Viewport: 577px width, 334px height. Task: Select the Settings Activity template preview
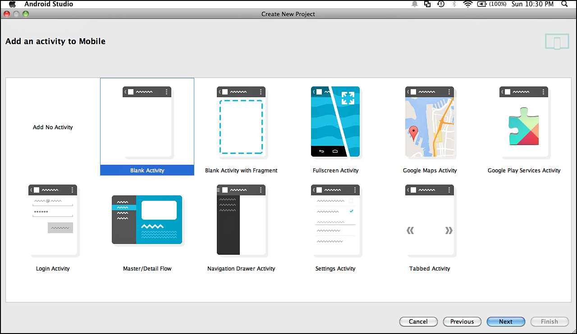[x=336, y=220]
